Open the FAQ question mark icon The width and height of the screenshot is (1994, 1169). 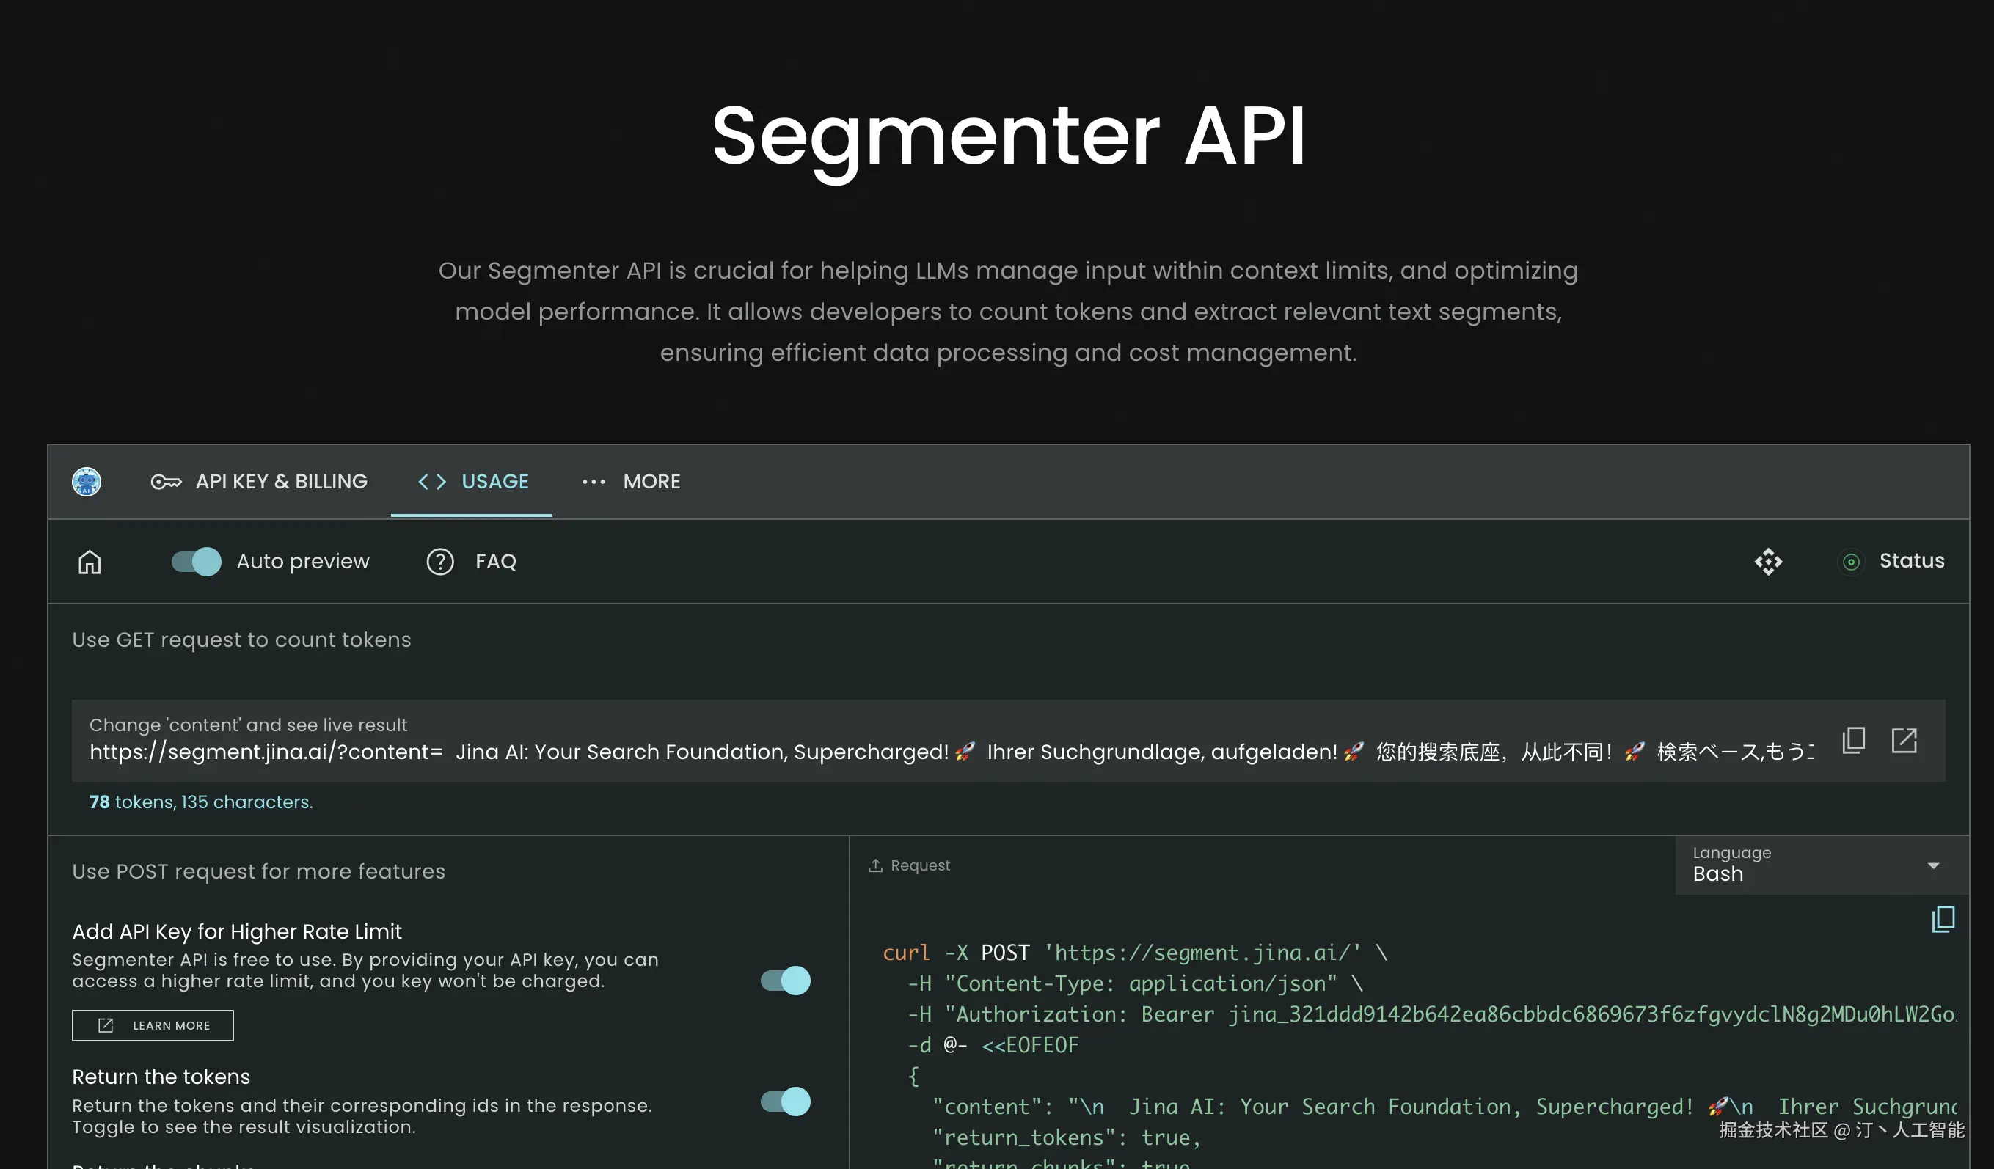(440, 562)
